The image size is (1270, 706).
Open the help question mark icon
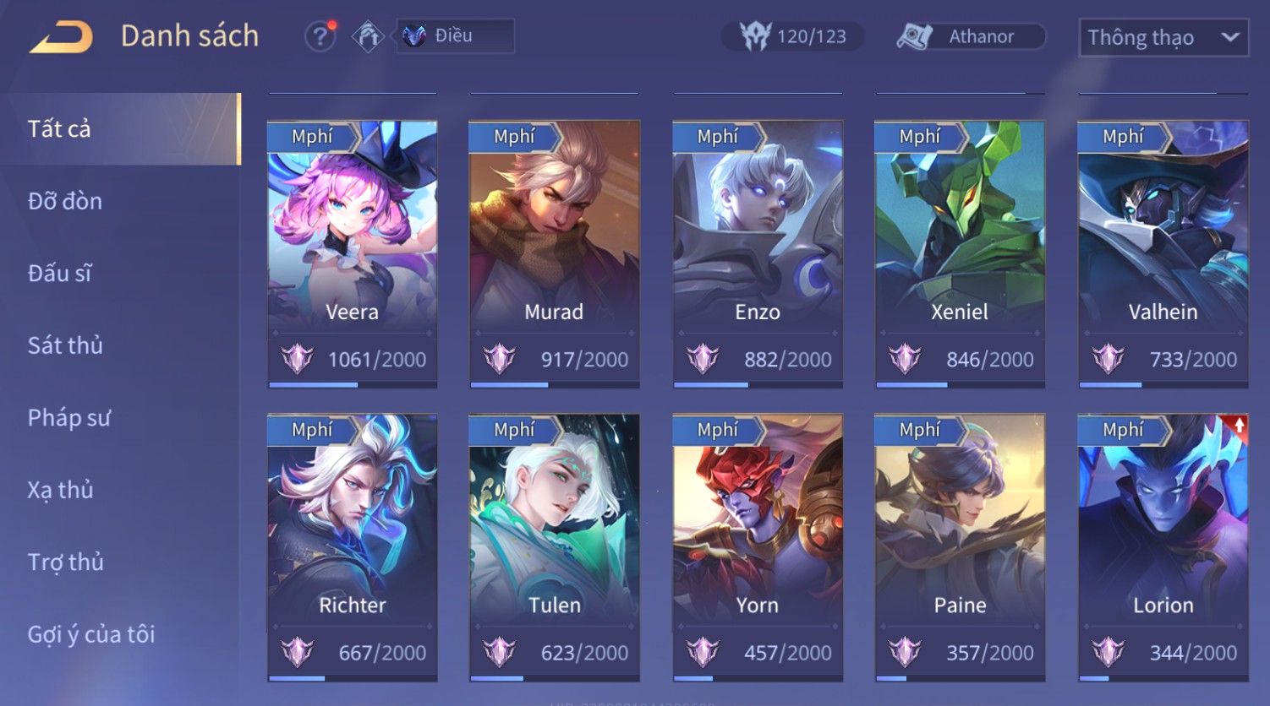[320, 36]
